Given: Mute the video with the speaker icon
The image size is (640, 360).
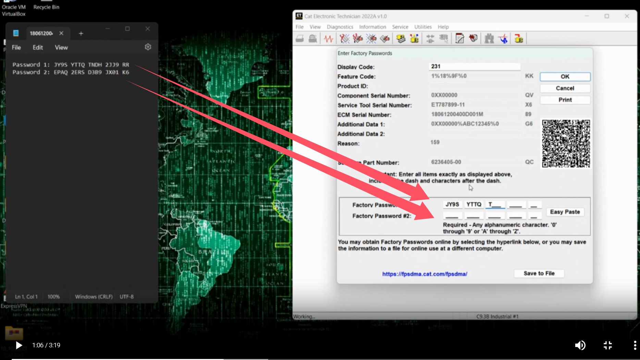Looking at the screenshot, I should 580,345.
